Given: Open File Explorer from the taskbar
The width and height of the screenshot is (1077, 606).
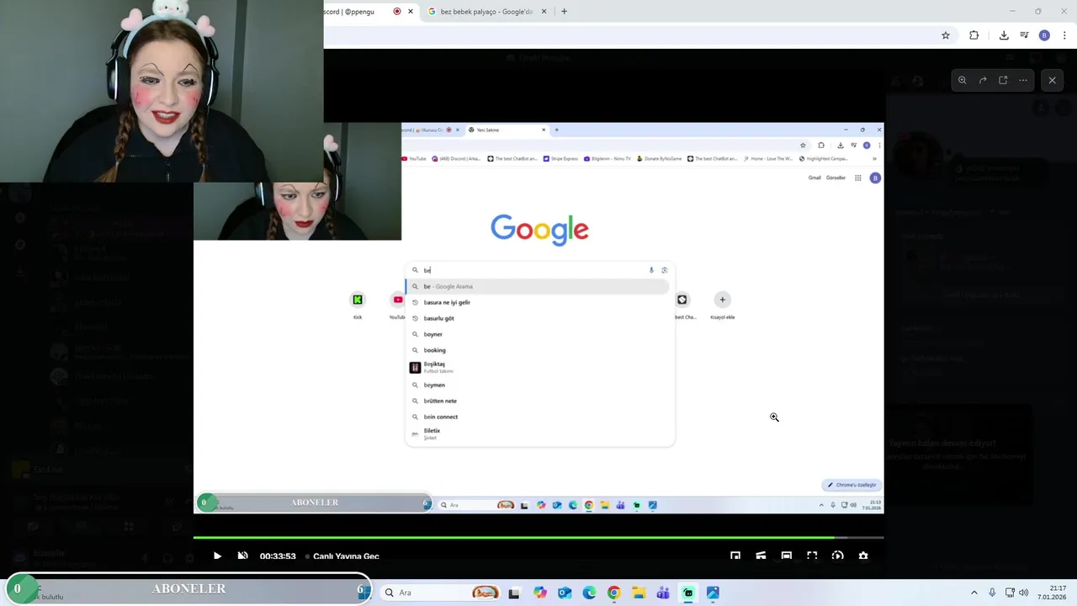Looking at the screenshot, I should click(x=639, y=593).
